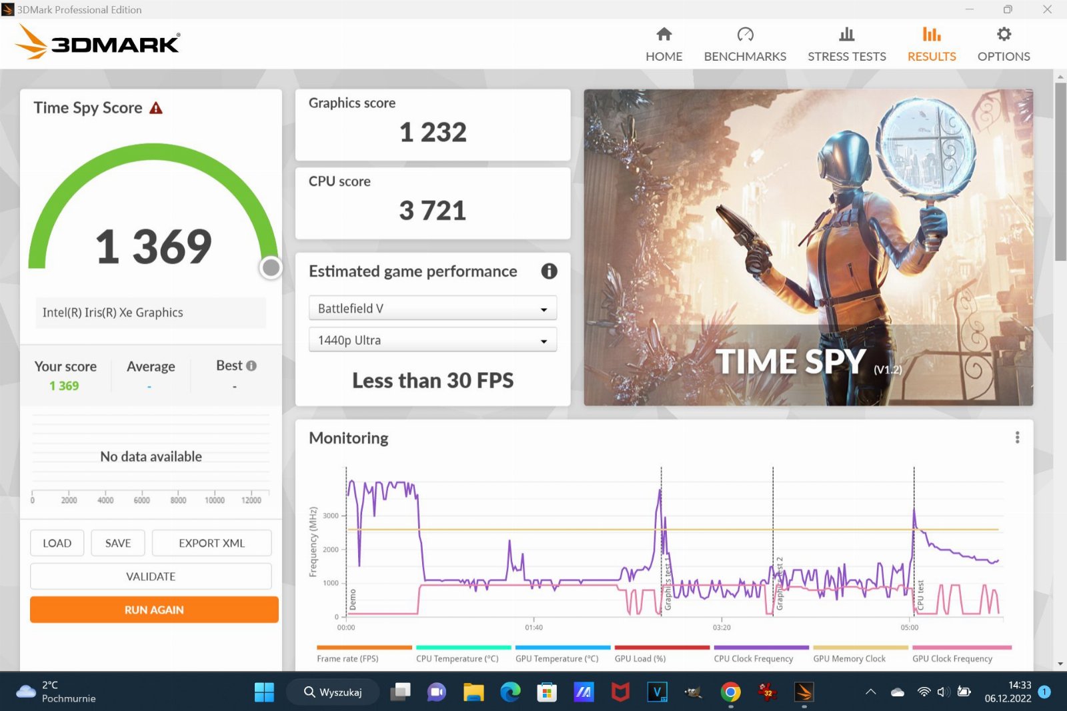Click the Your score value 1 369
Screen dimensions: 1067x711
pyautogui.click(x=64, y=386)
